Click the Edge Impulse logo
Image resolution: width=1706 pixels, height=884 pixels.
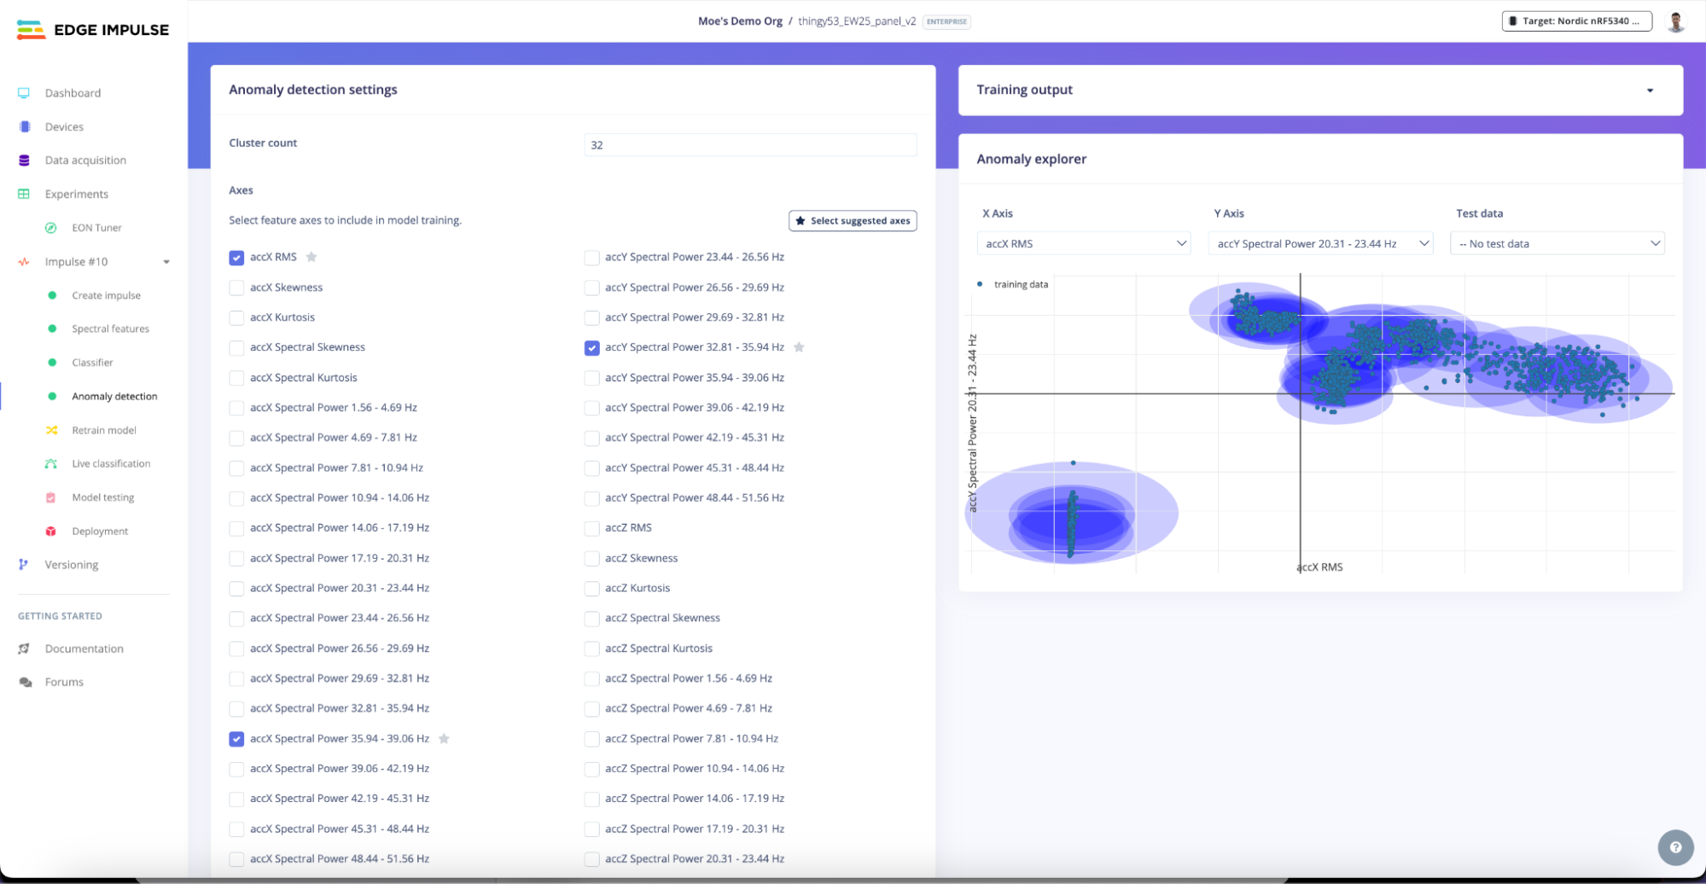click(92, 30)
